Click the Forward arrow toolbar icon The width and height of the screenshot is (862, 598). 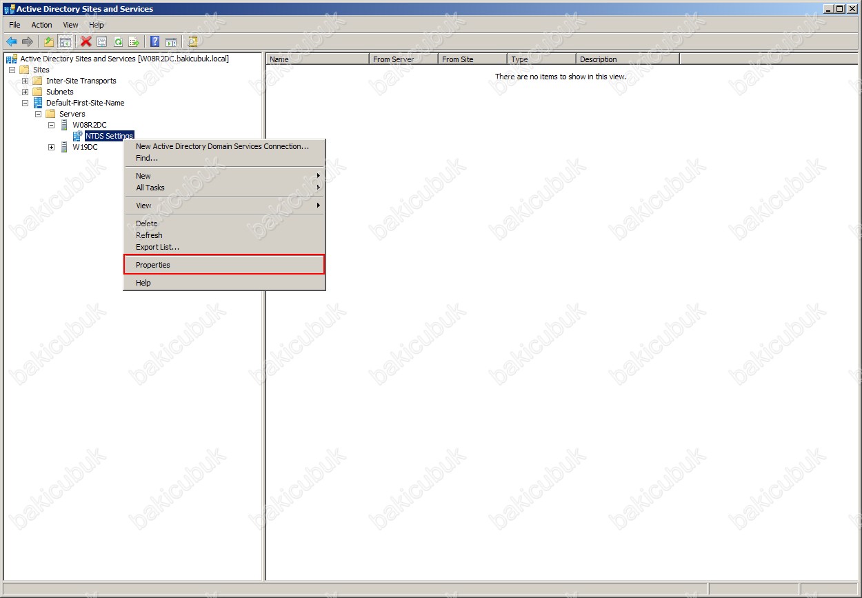click(x=28, y=42)
